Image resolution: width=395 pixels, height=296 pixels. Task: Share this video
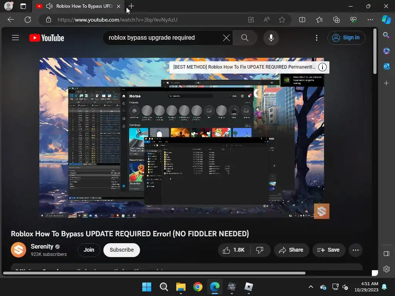(291, 250)
